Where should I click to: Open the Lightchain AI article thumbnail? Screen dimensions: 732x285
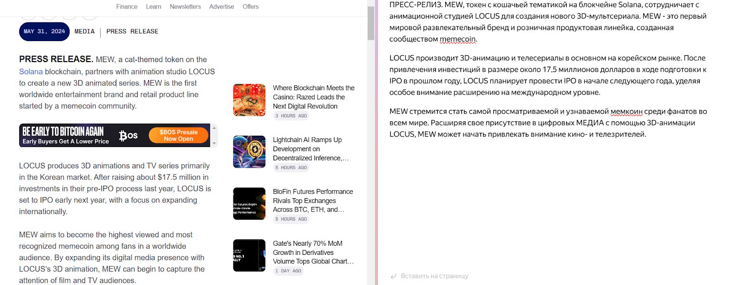click(249, 152)
